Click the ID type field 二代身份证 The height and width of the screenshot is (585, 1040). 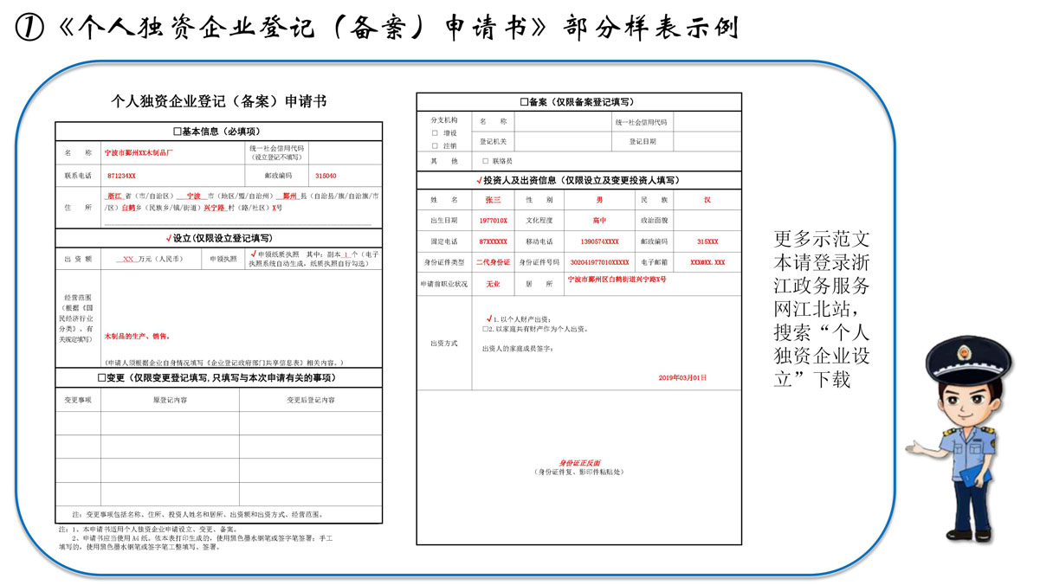click(x=493, y=262)
